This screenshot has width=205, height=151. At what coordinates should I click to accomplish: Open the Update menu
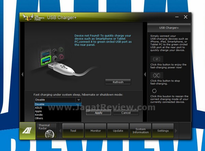tap(118, 130)
